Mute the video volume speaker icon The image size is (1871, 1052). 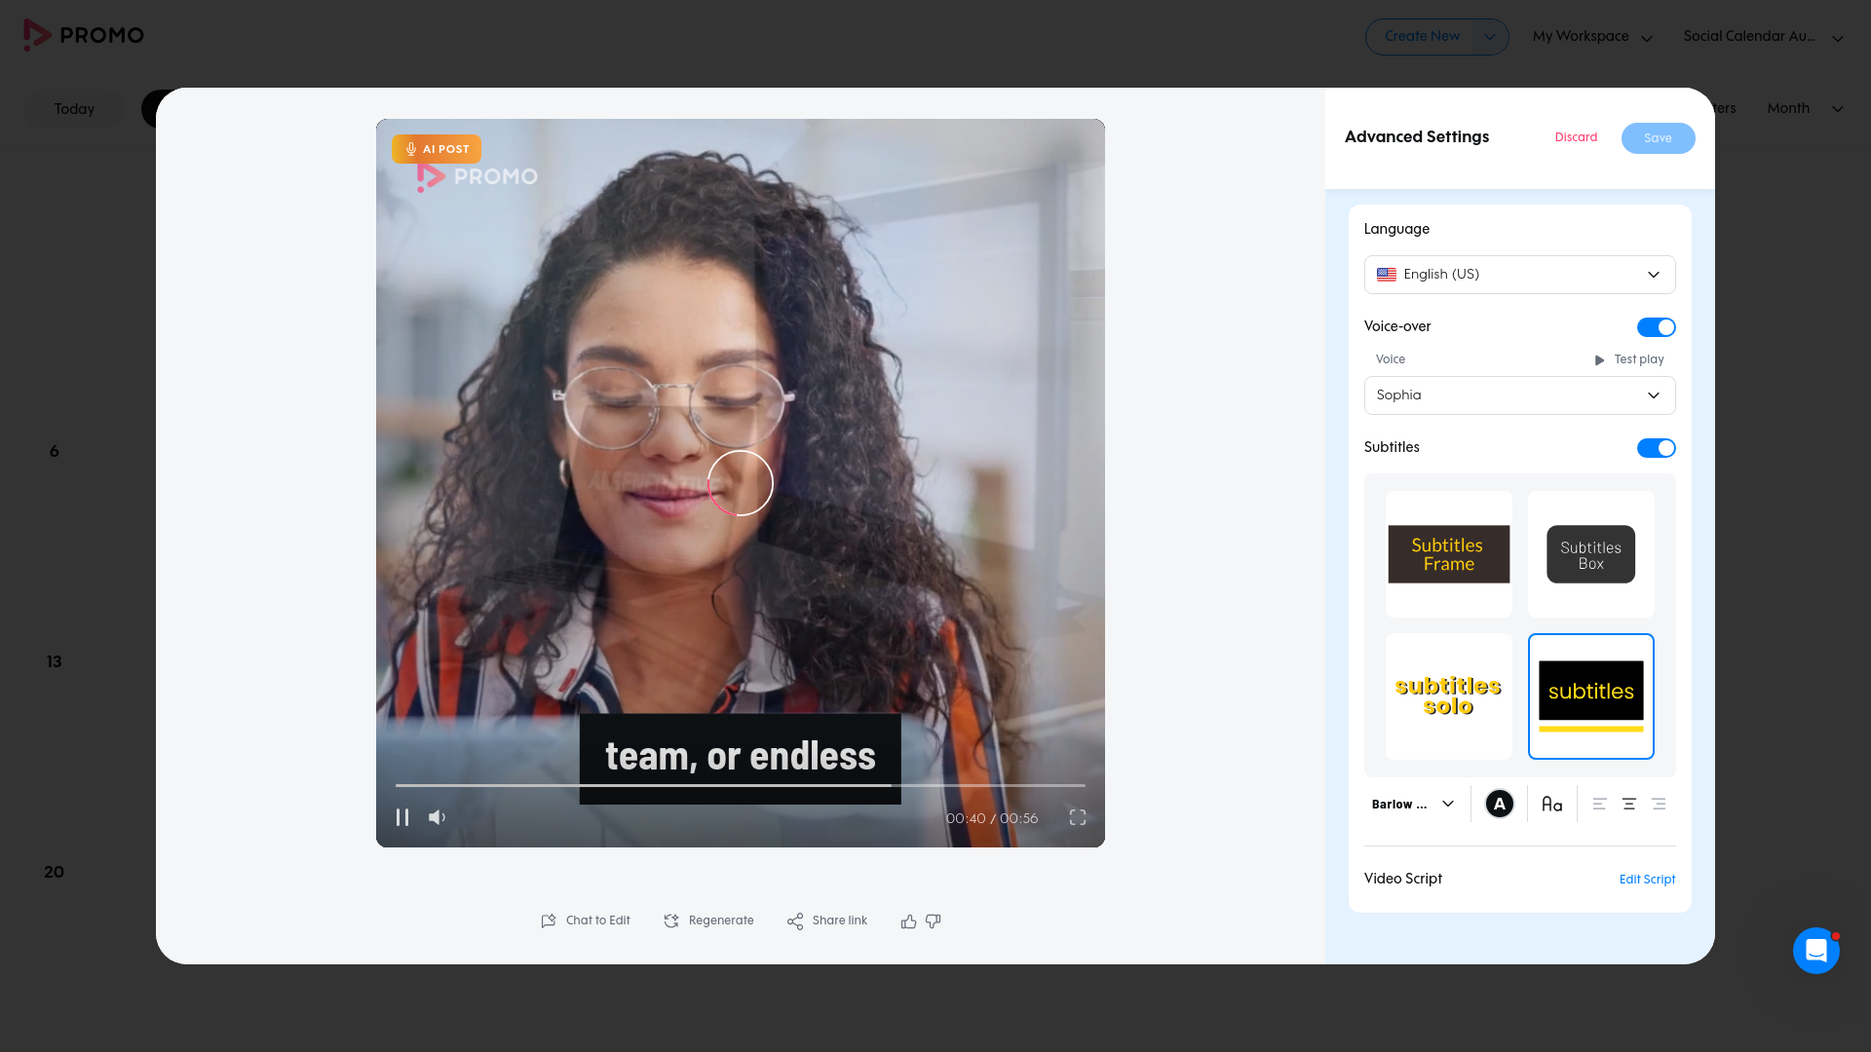(x=437, y=817)
